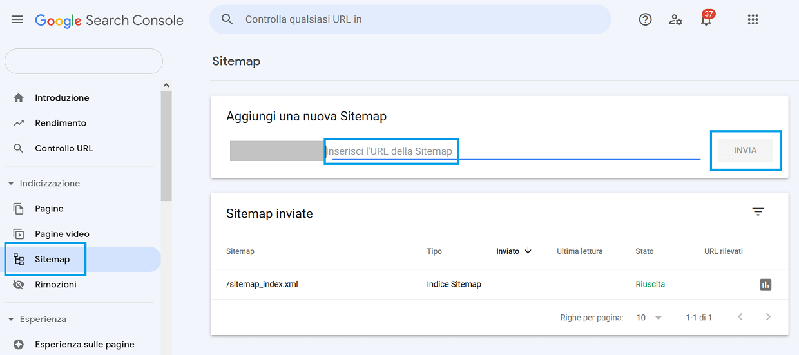Click the '1-1 di 1' pagination text
Image resolution: width=799 pixels, height=355 pixels.
click(699, 318)
